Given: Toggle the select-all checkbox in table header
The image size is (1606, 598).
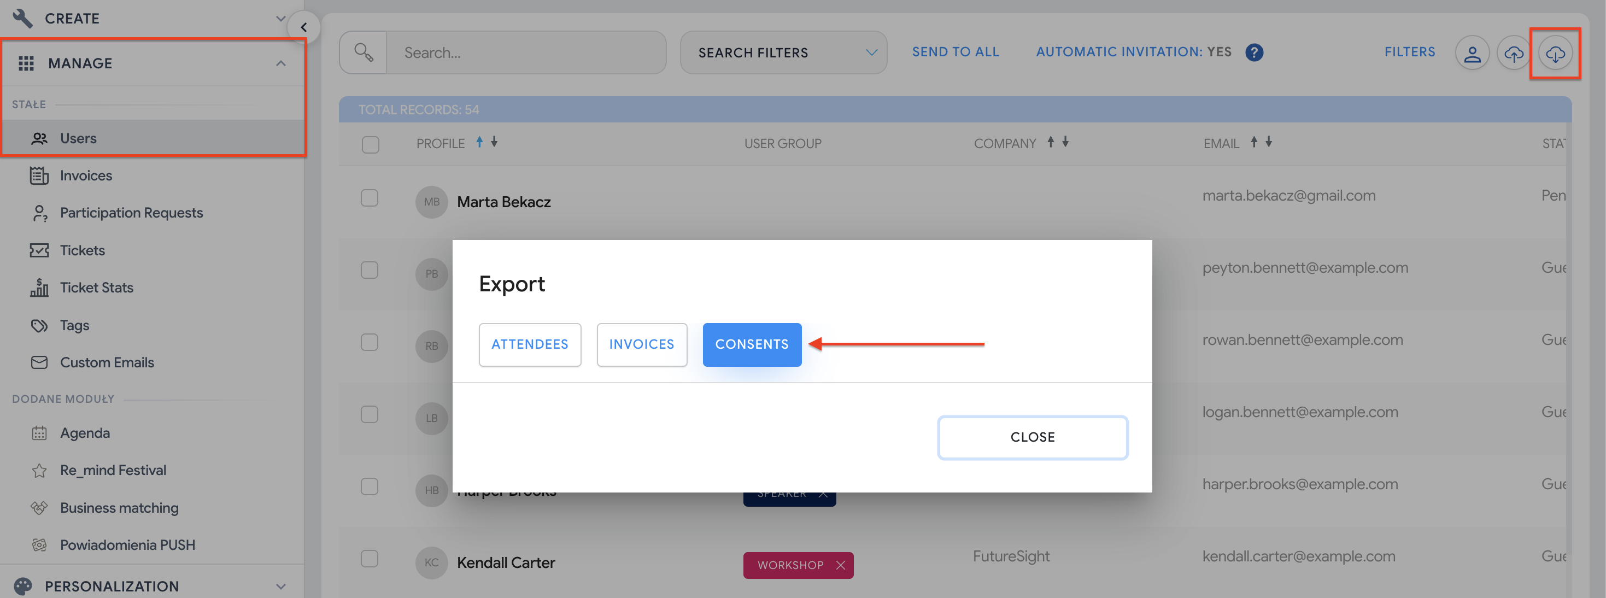Looking at the screenshot, I should click(x=370, y=145).
